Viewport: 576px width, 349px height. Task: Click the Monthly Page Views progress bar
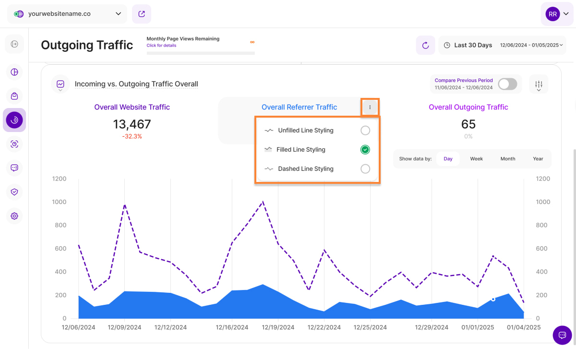201,53
